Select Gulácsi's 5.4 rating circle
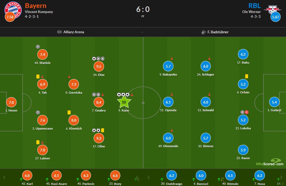Image resolution: width=286 pixels, height=186 pixels. pos(274,102)
